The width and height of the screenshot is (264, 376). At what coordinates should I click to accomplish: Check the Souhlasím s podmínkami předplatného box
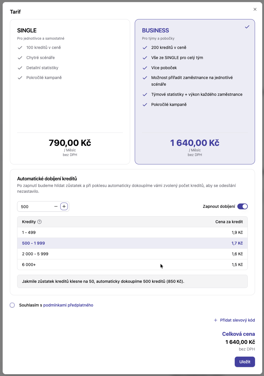[12, 305]
